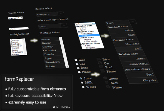The image size is (164, 111).
Task: Check the white native Bike checkbox
Action: [x=76, y=60]
